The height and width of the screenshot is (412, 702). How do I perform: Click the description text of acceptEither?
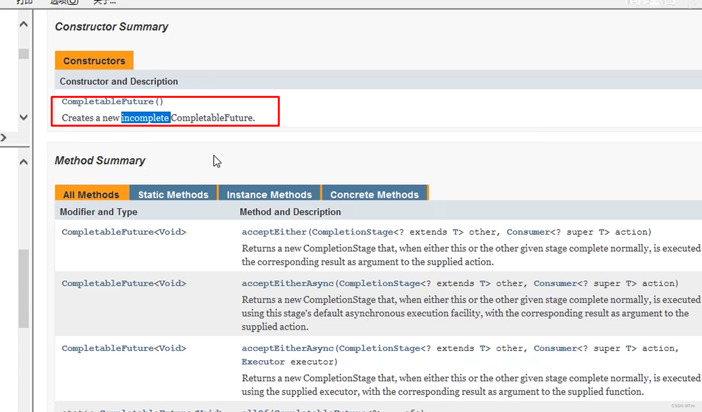click(x=471, y=255)
